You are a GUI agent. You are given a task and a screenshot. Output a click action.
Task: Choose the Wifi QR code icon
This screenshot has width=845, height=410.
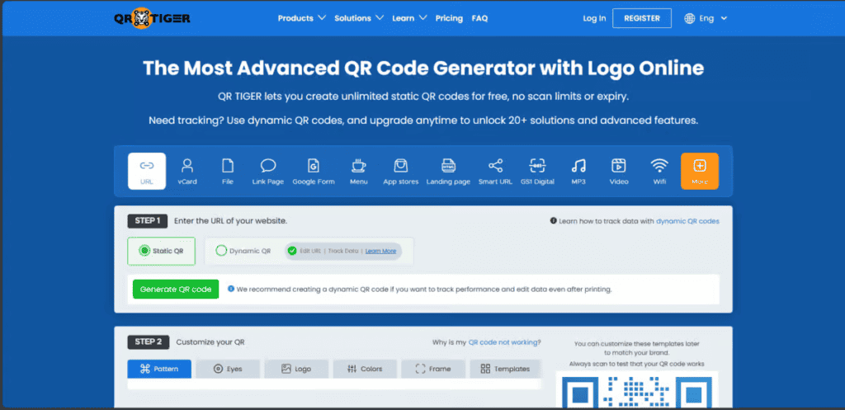[659, 171]
